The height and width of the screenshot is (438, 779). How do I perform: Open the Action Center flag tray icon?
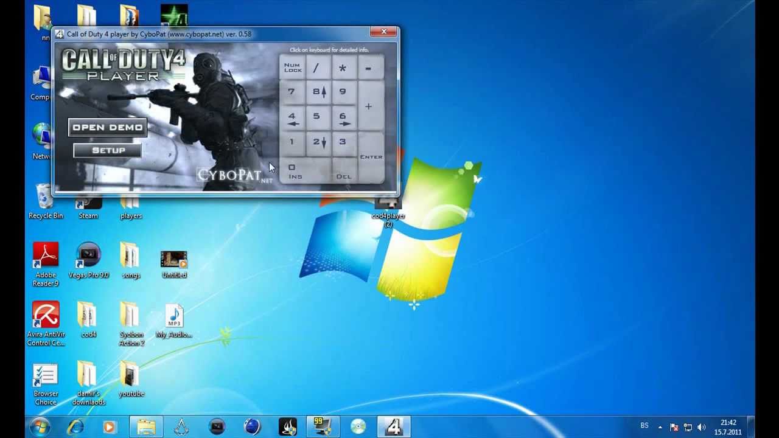pos(674,427)
